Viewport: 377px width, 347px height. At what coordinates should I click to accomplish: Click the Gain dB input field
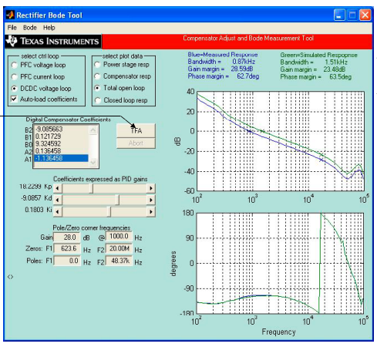pyautogui.click(x=67, y=238)
